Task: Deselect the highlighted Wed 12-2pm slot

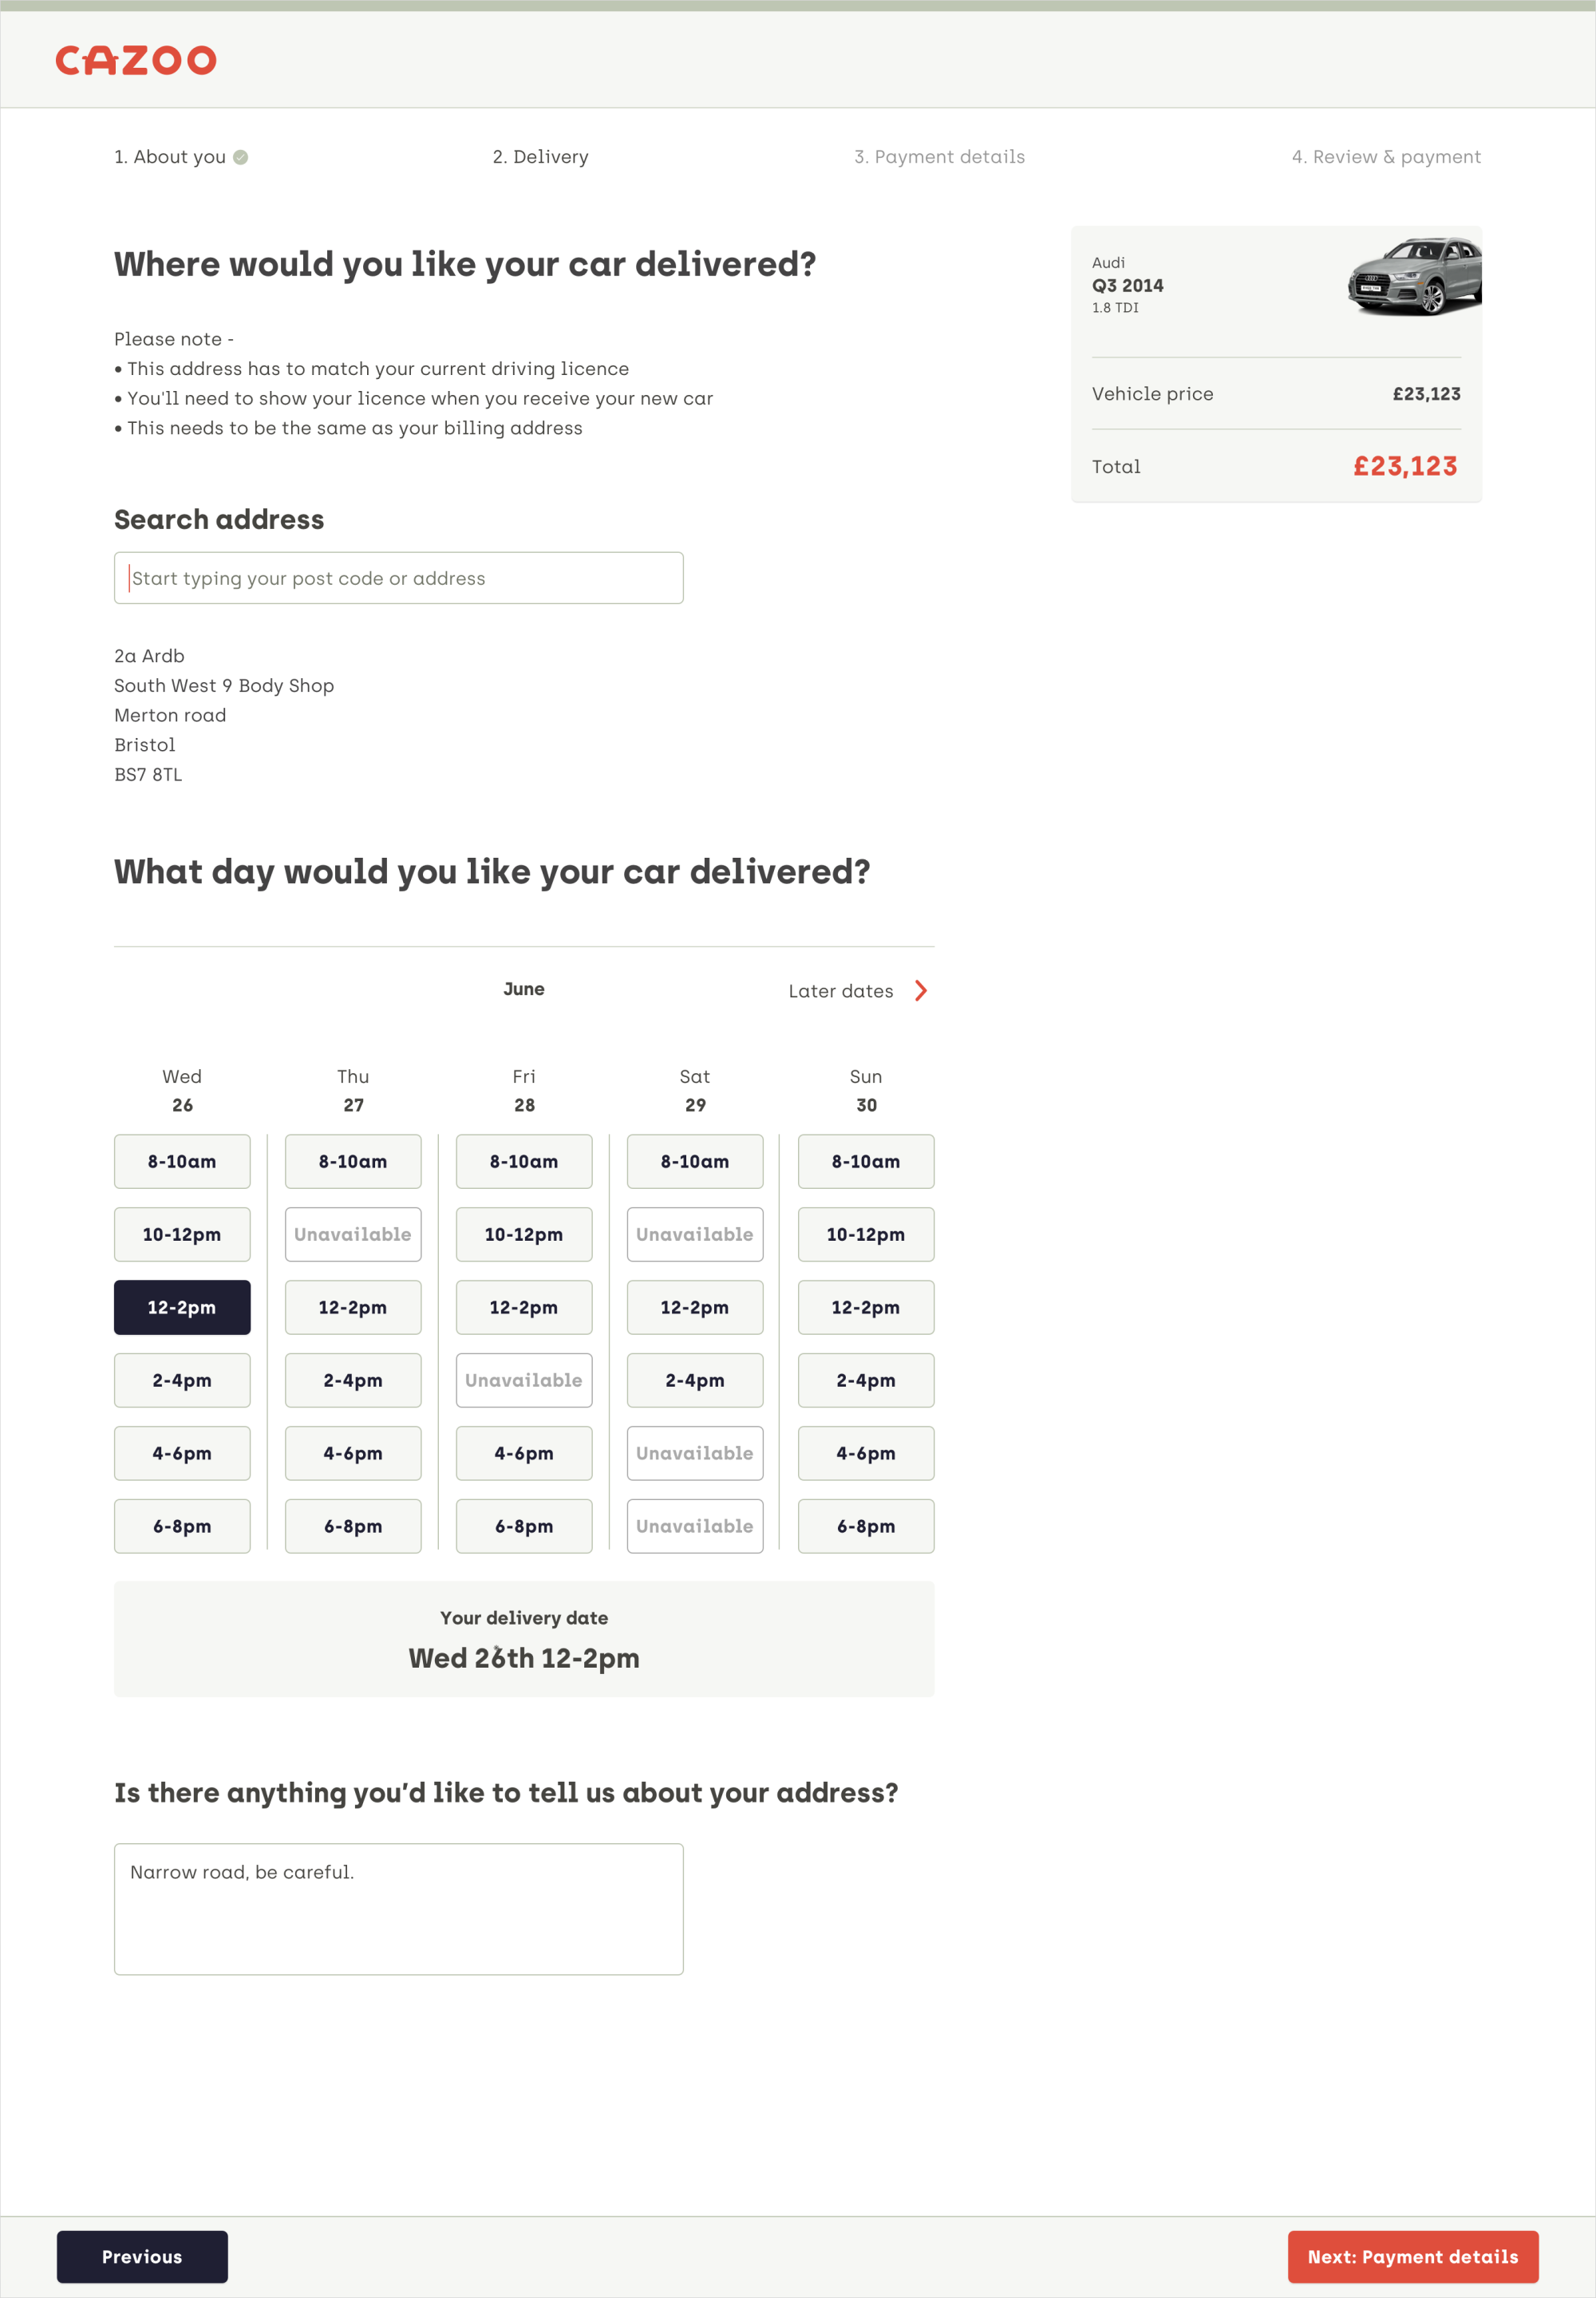Action: pos(182,1307)
